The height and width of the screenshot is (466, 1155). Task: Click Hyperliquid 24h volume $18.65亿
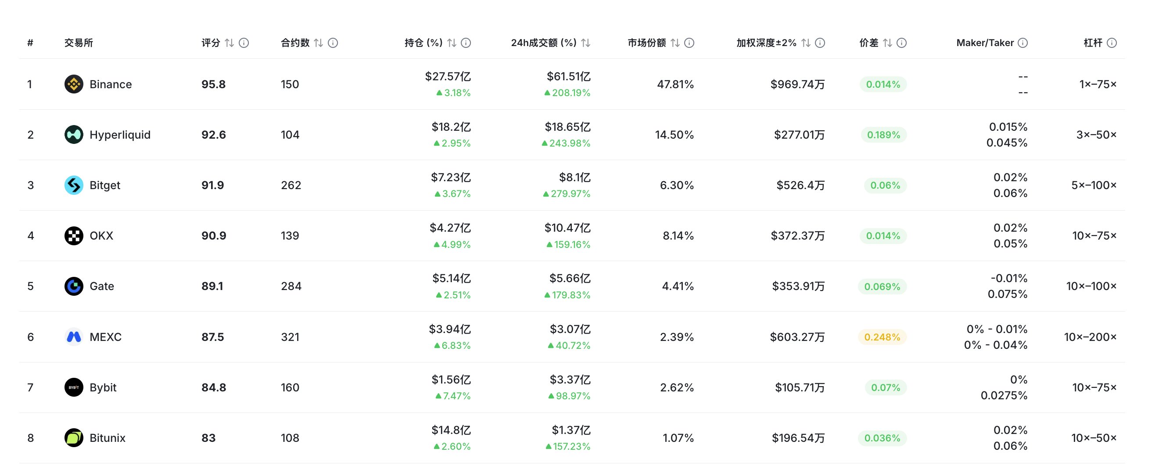pyautogui.click(x=568, y=127)
